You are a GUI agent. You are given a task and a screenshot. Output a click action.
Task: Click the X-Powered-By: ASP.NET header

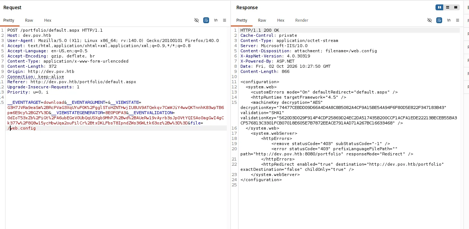click(x=267, y=61)
